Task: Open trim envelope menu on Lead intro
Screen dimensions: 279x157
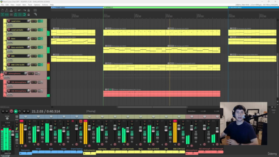Action: (10, 25)
